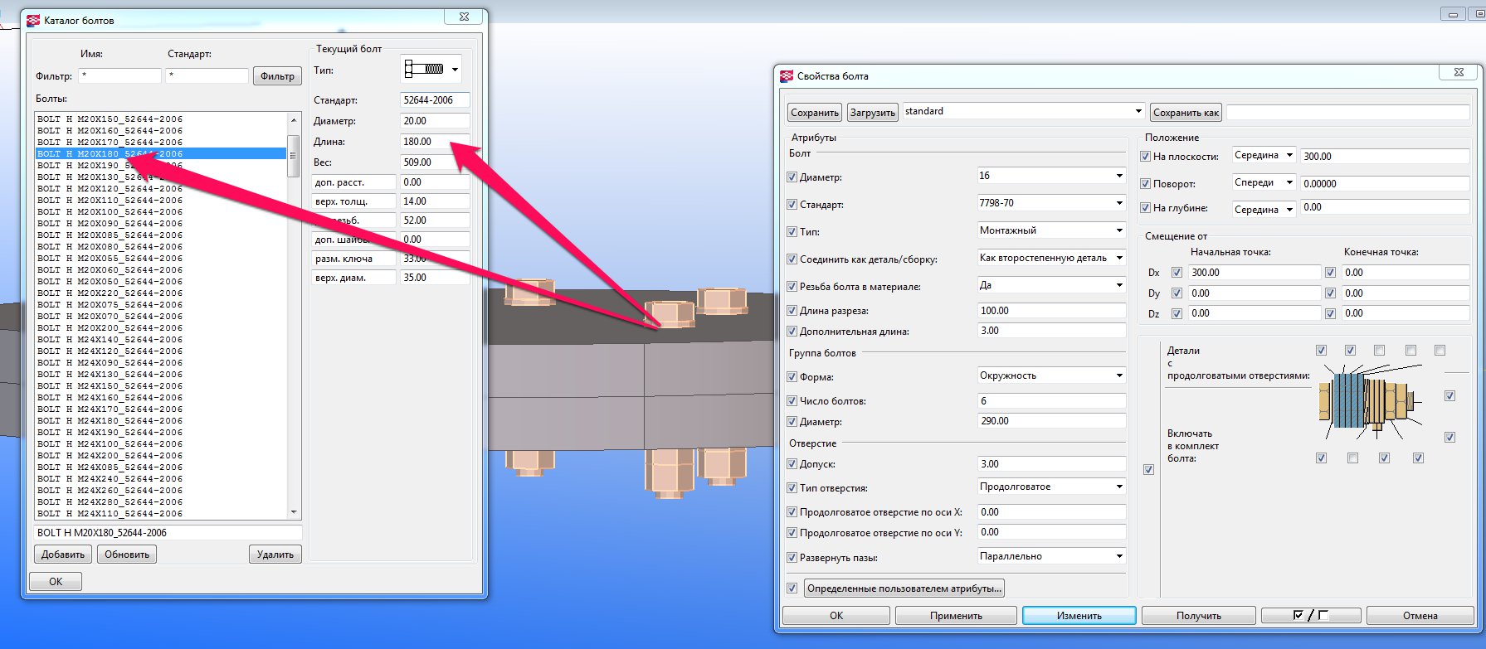The width and height of the screenshot is (1486, 649).
Task: Click the bolt list vertical scrollbar
Action: click(x=293, y=315)
